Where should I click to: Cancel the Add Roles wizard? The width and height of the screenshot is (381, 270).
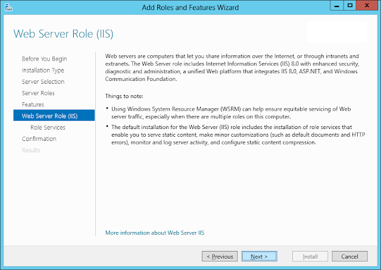pos(349,256)
